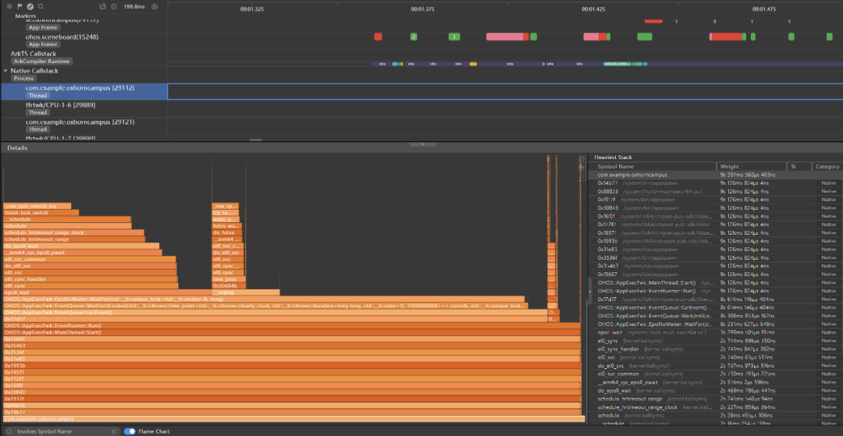Toggle the Flame Chart switch
Screen dimensions: 843x436
[130, 431]
